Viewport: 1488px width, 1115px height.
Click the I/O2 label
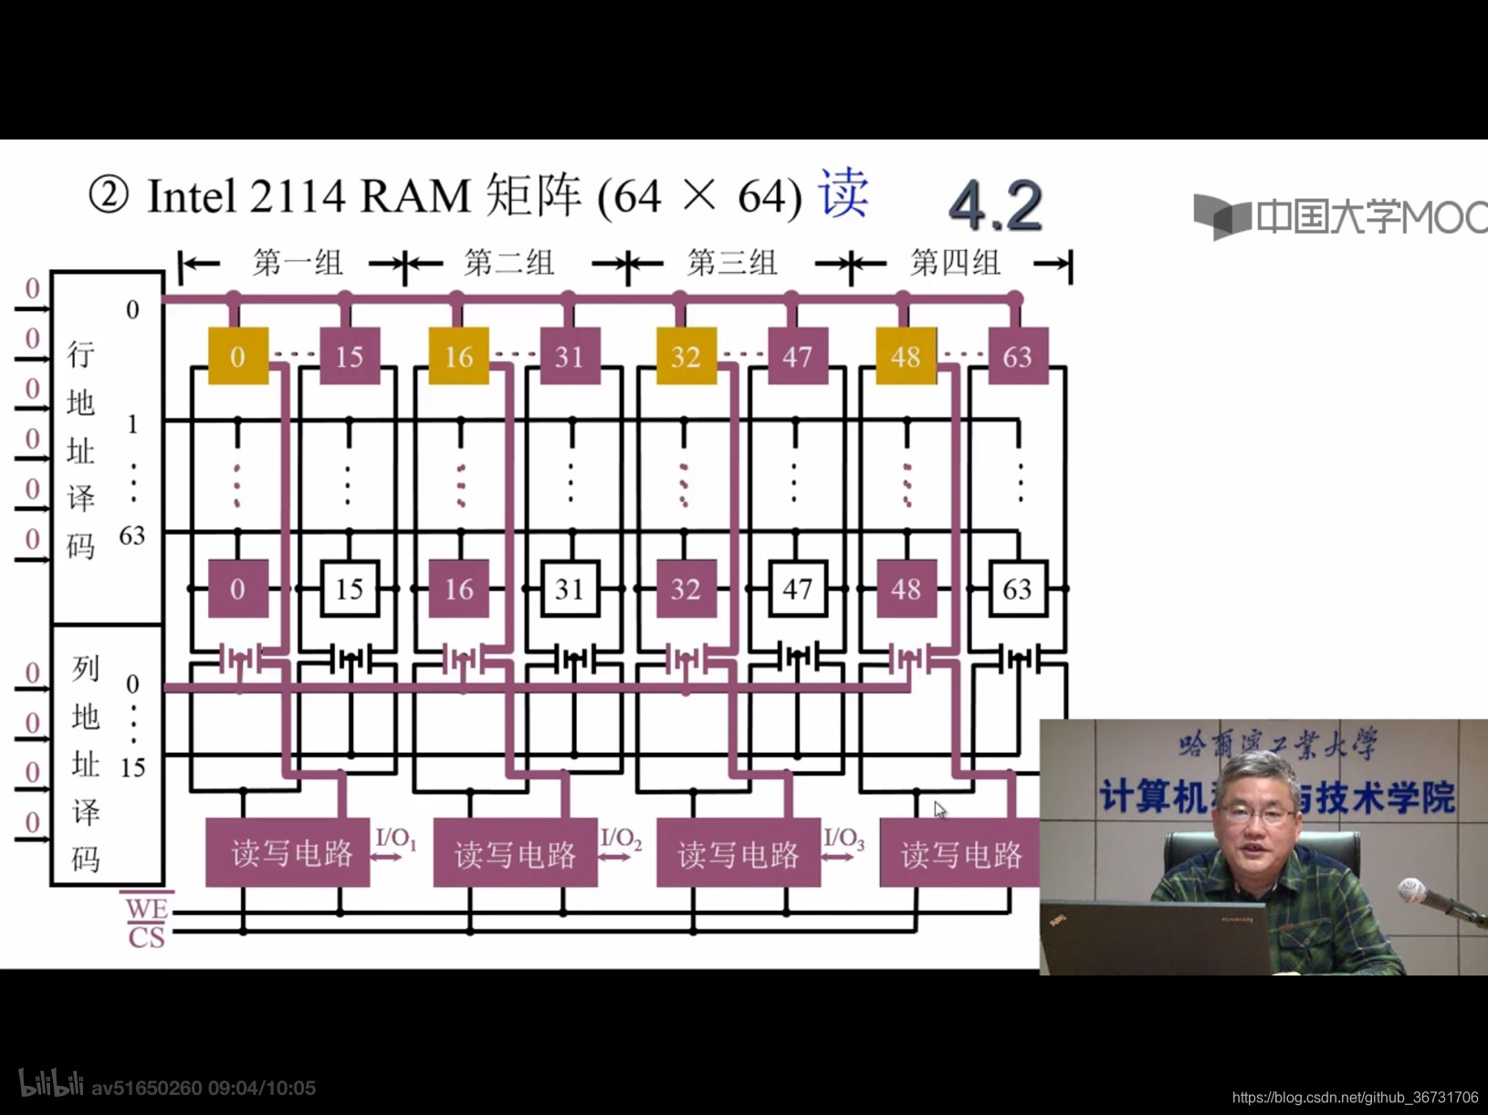(x=621, y=839)
